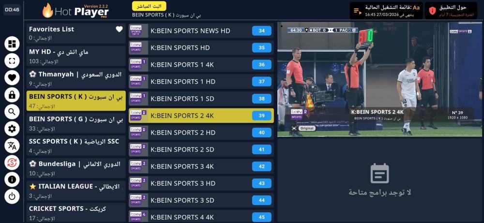Select channel K:BEIN SPORTS 3 HD
Image resolution: width=484 pixels, height=223 pixels.
201,183
